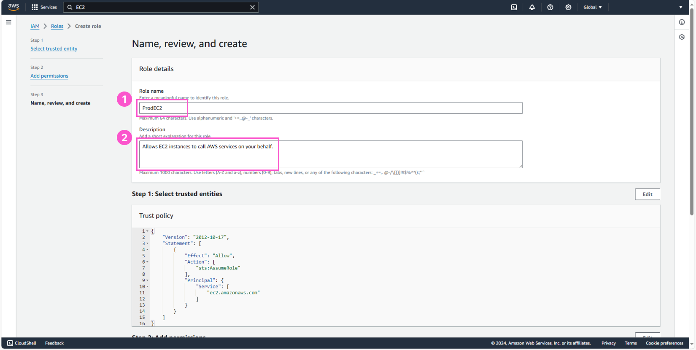Screen dimensions: 696x350
Task: Open the notifications bell
Action: pos(532,7)
